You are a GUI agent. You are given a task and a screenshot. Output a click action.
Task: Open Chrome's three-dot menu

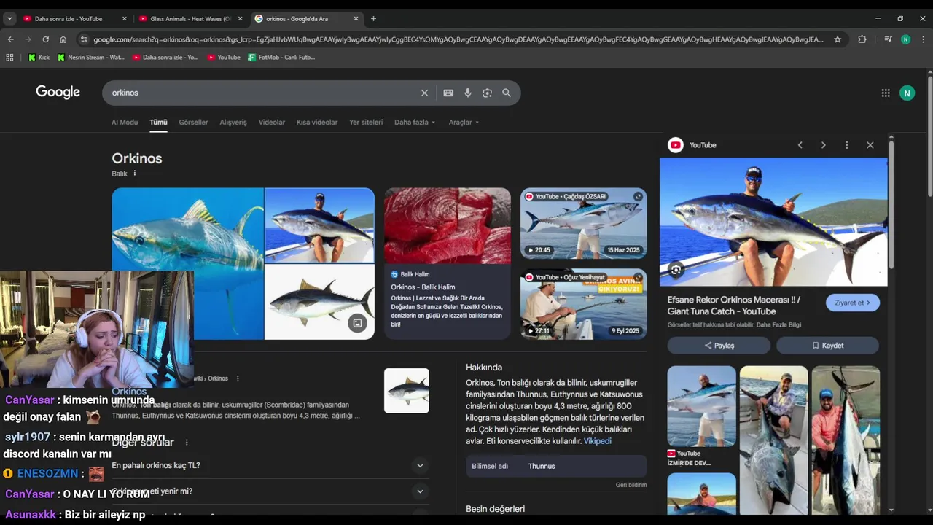pyautogui.click(x=923, y=39)
